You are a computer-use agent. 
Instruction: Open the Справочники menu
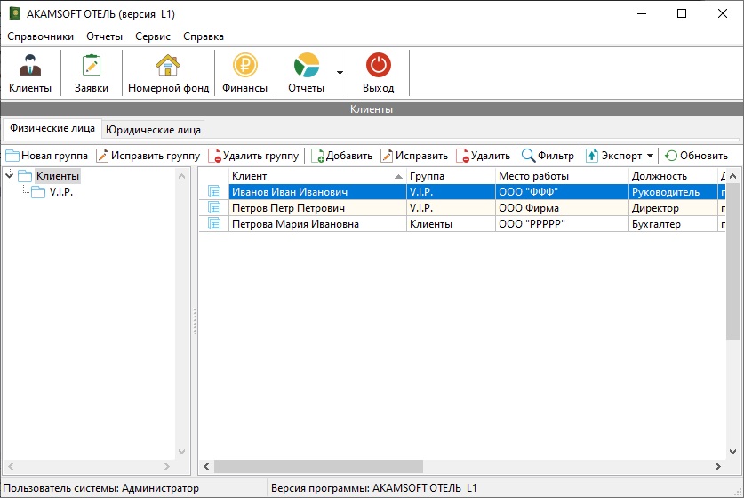point(40,36)
